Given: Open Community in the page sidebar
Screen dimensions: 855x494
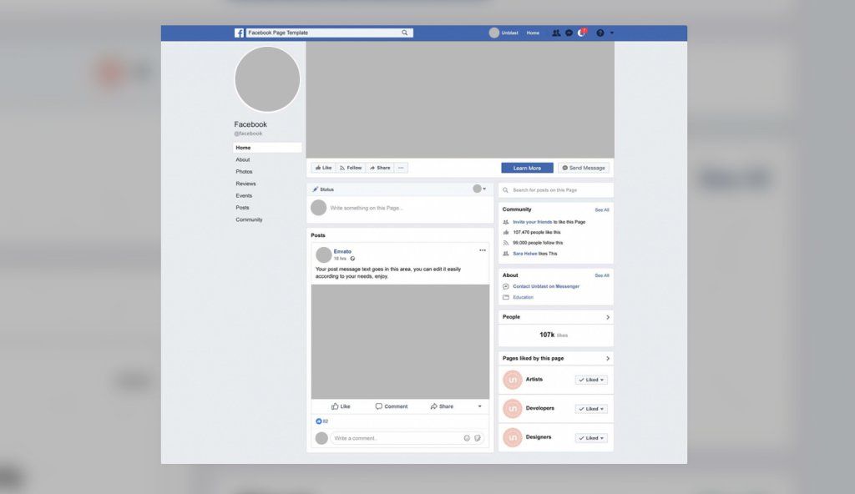Looking at the screenshot, I should tap(249, 219).
